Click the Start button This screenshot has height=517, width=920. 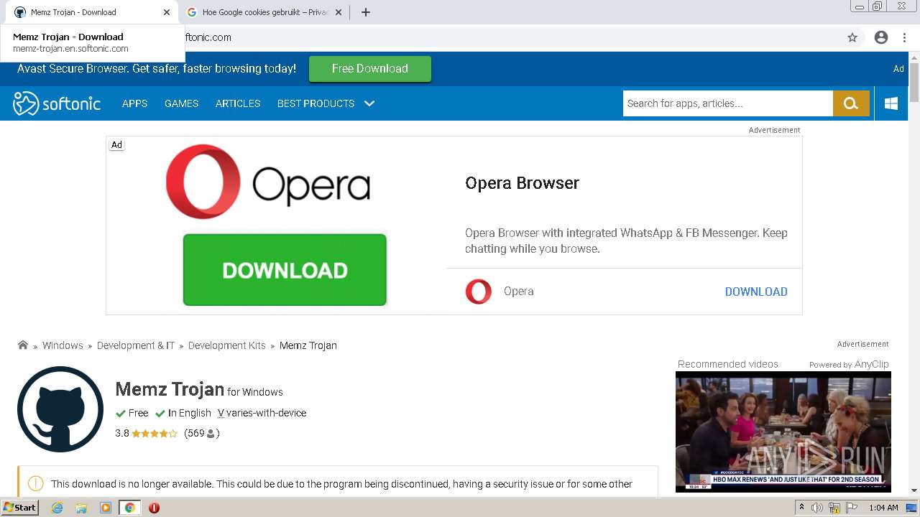click(x=20, y=508)
